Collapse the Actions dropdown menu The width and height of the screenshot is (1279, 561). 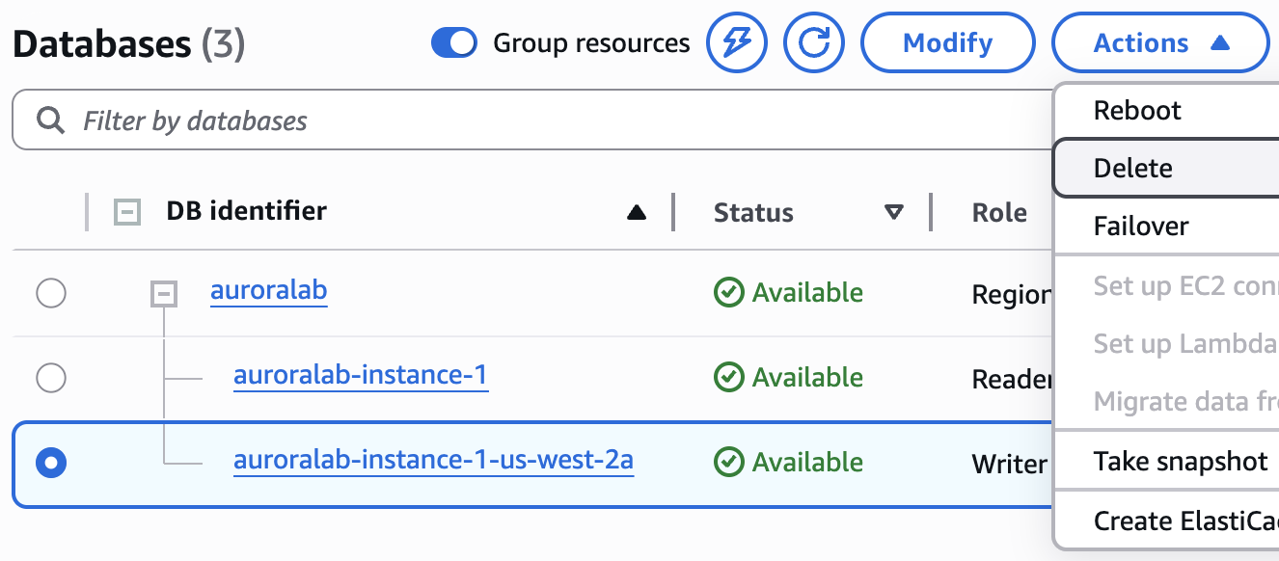[x=1160, y=42]
